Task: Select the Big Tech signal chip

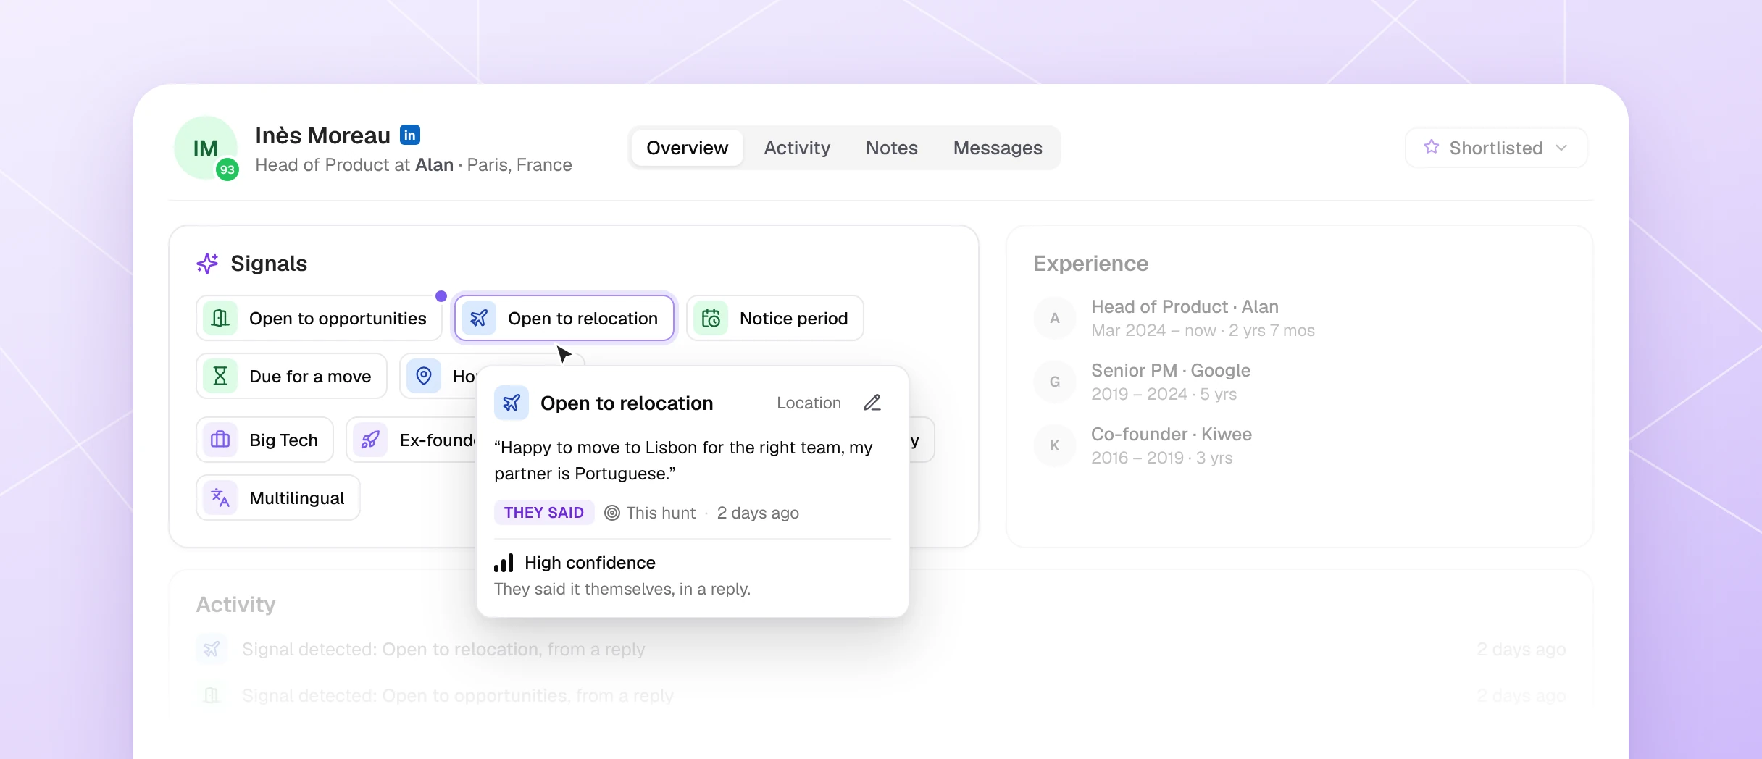Action: pos(264,440)
